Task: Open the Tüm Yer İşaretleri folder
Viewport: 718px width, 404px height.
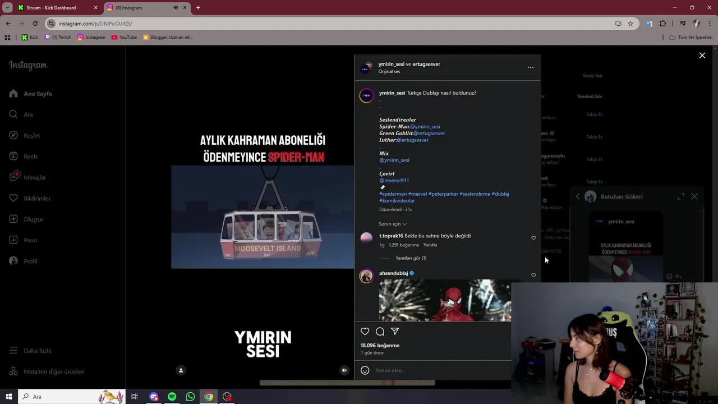Action: [691, 38]
